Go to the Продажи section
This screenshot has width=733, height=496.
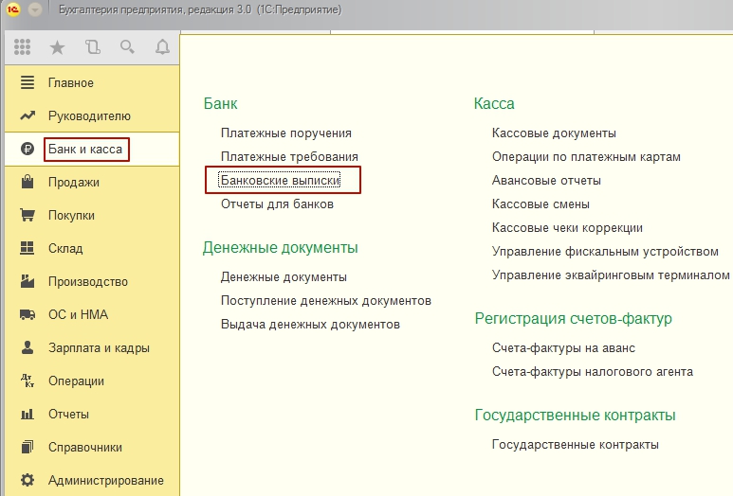coord(74,183)
